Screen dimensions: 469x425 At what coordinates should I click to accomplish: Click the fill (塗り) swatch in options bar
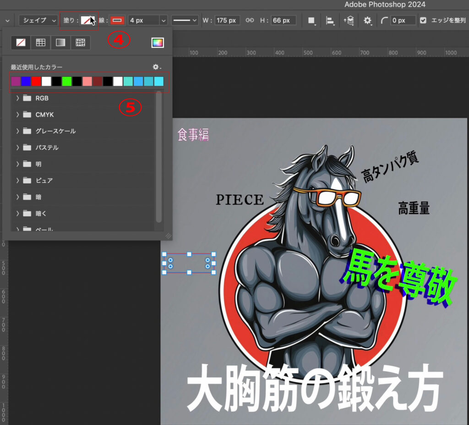(87, 20)
